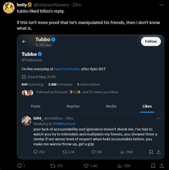Screen dimensions: 169x170
Task: Go back using the arrow beside Tubbo
Action: tap(24, 42)
